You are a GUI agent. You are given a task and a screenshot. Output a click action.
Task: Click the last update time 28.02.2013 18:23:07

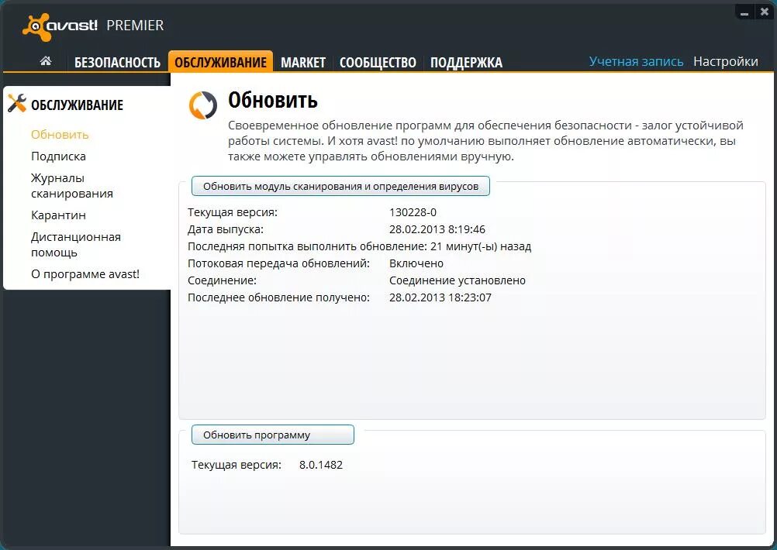pyautogui.click(x=440, y=297)
